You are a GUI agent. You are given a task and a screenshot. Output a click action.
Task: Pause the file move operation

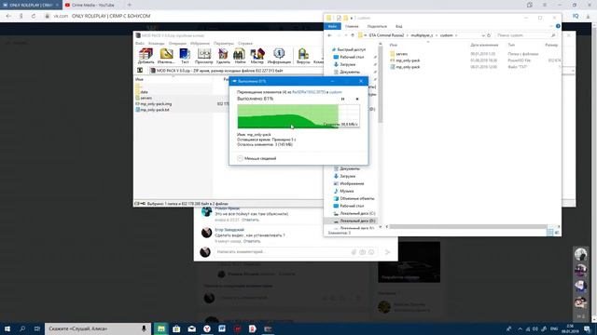[x=342, y=99]
